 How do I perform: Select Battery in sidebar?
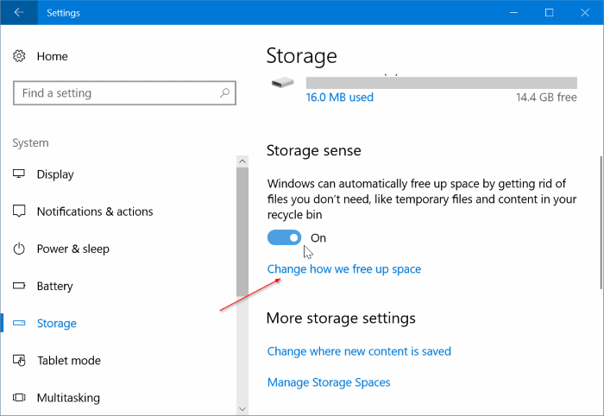(54, 287)
